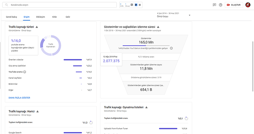Click the OLUŞTUR create button

234,5
